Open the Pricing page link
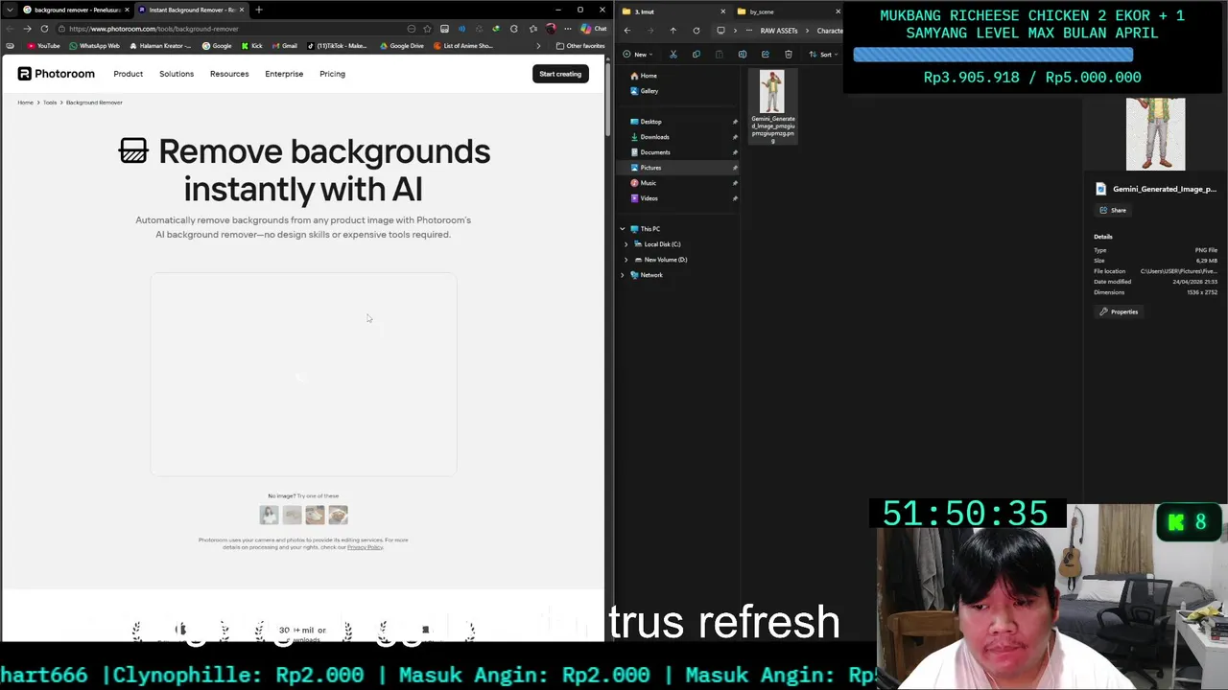 (x=332, y=74)
